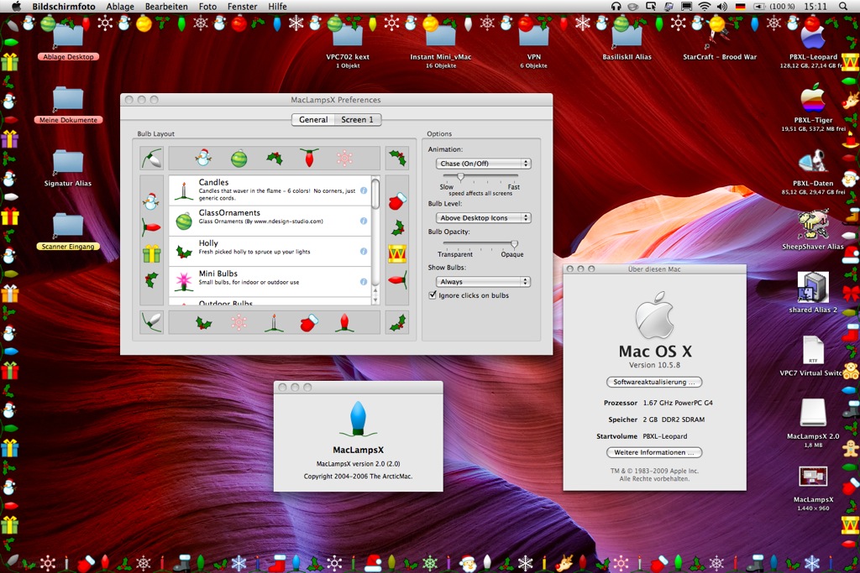The height and width of the screenshot is (573, 860).
Task: Click the MacLampsX 2.0 disk icon
Action: coord(812,414)
